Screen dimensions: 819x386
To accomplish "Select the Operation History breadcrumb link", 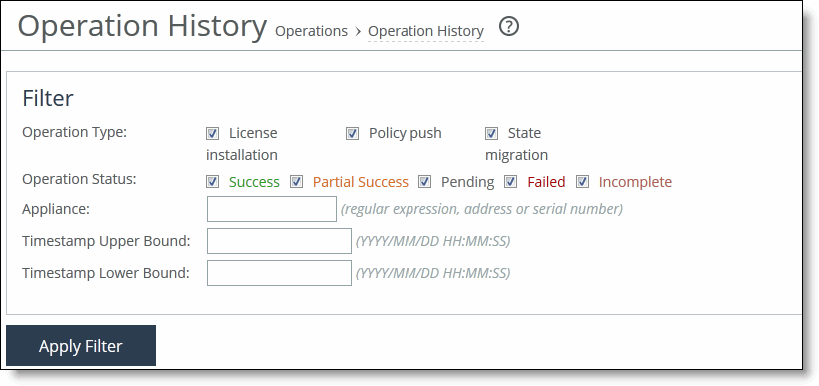I will point(425,31).
